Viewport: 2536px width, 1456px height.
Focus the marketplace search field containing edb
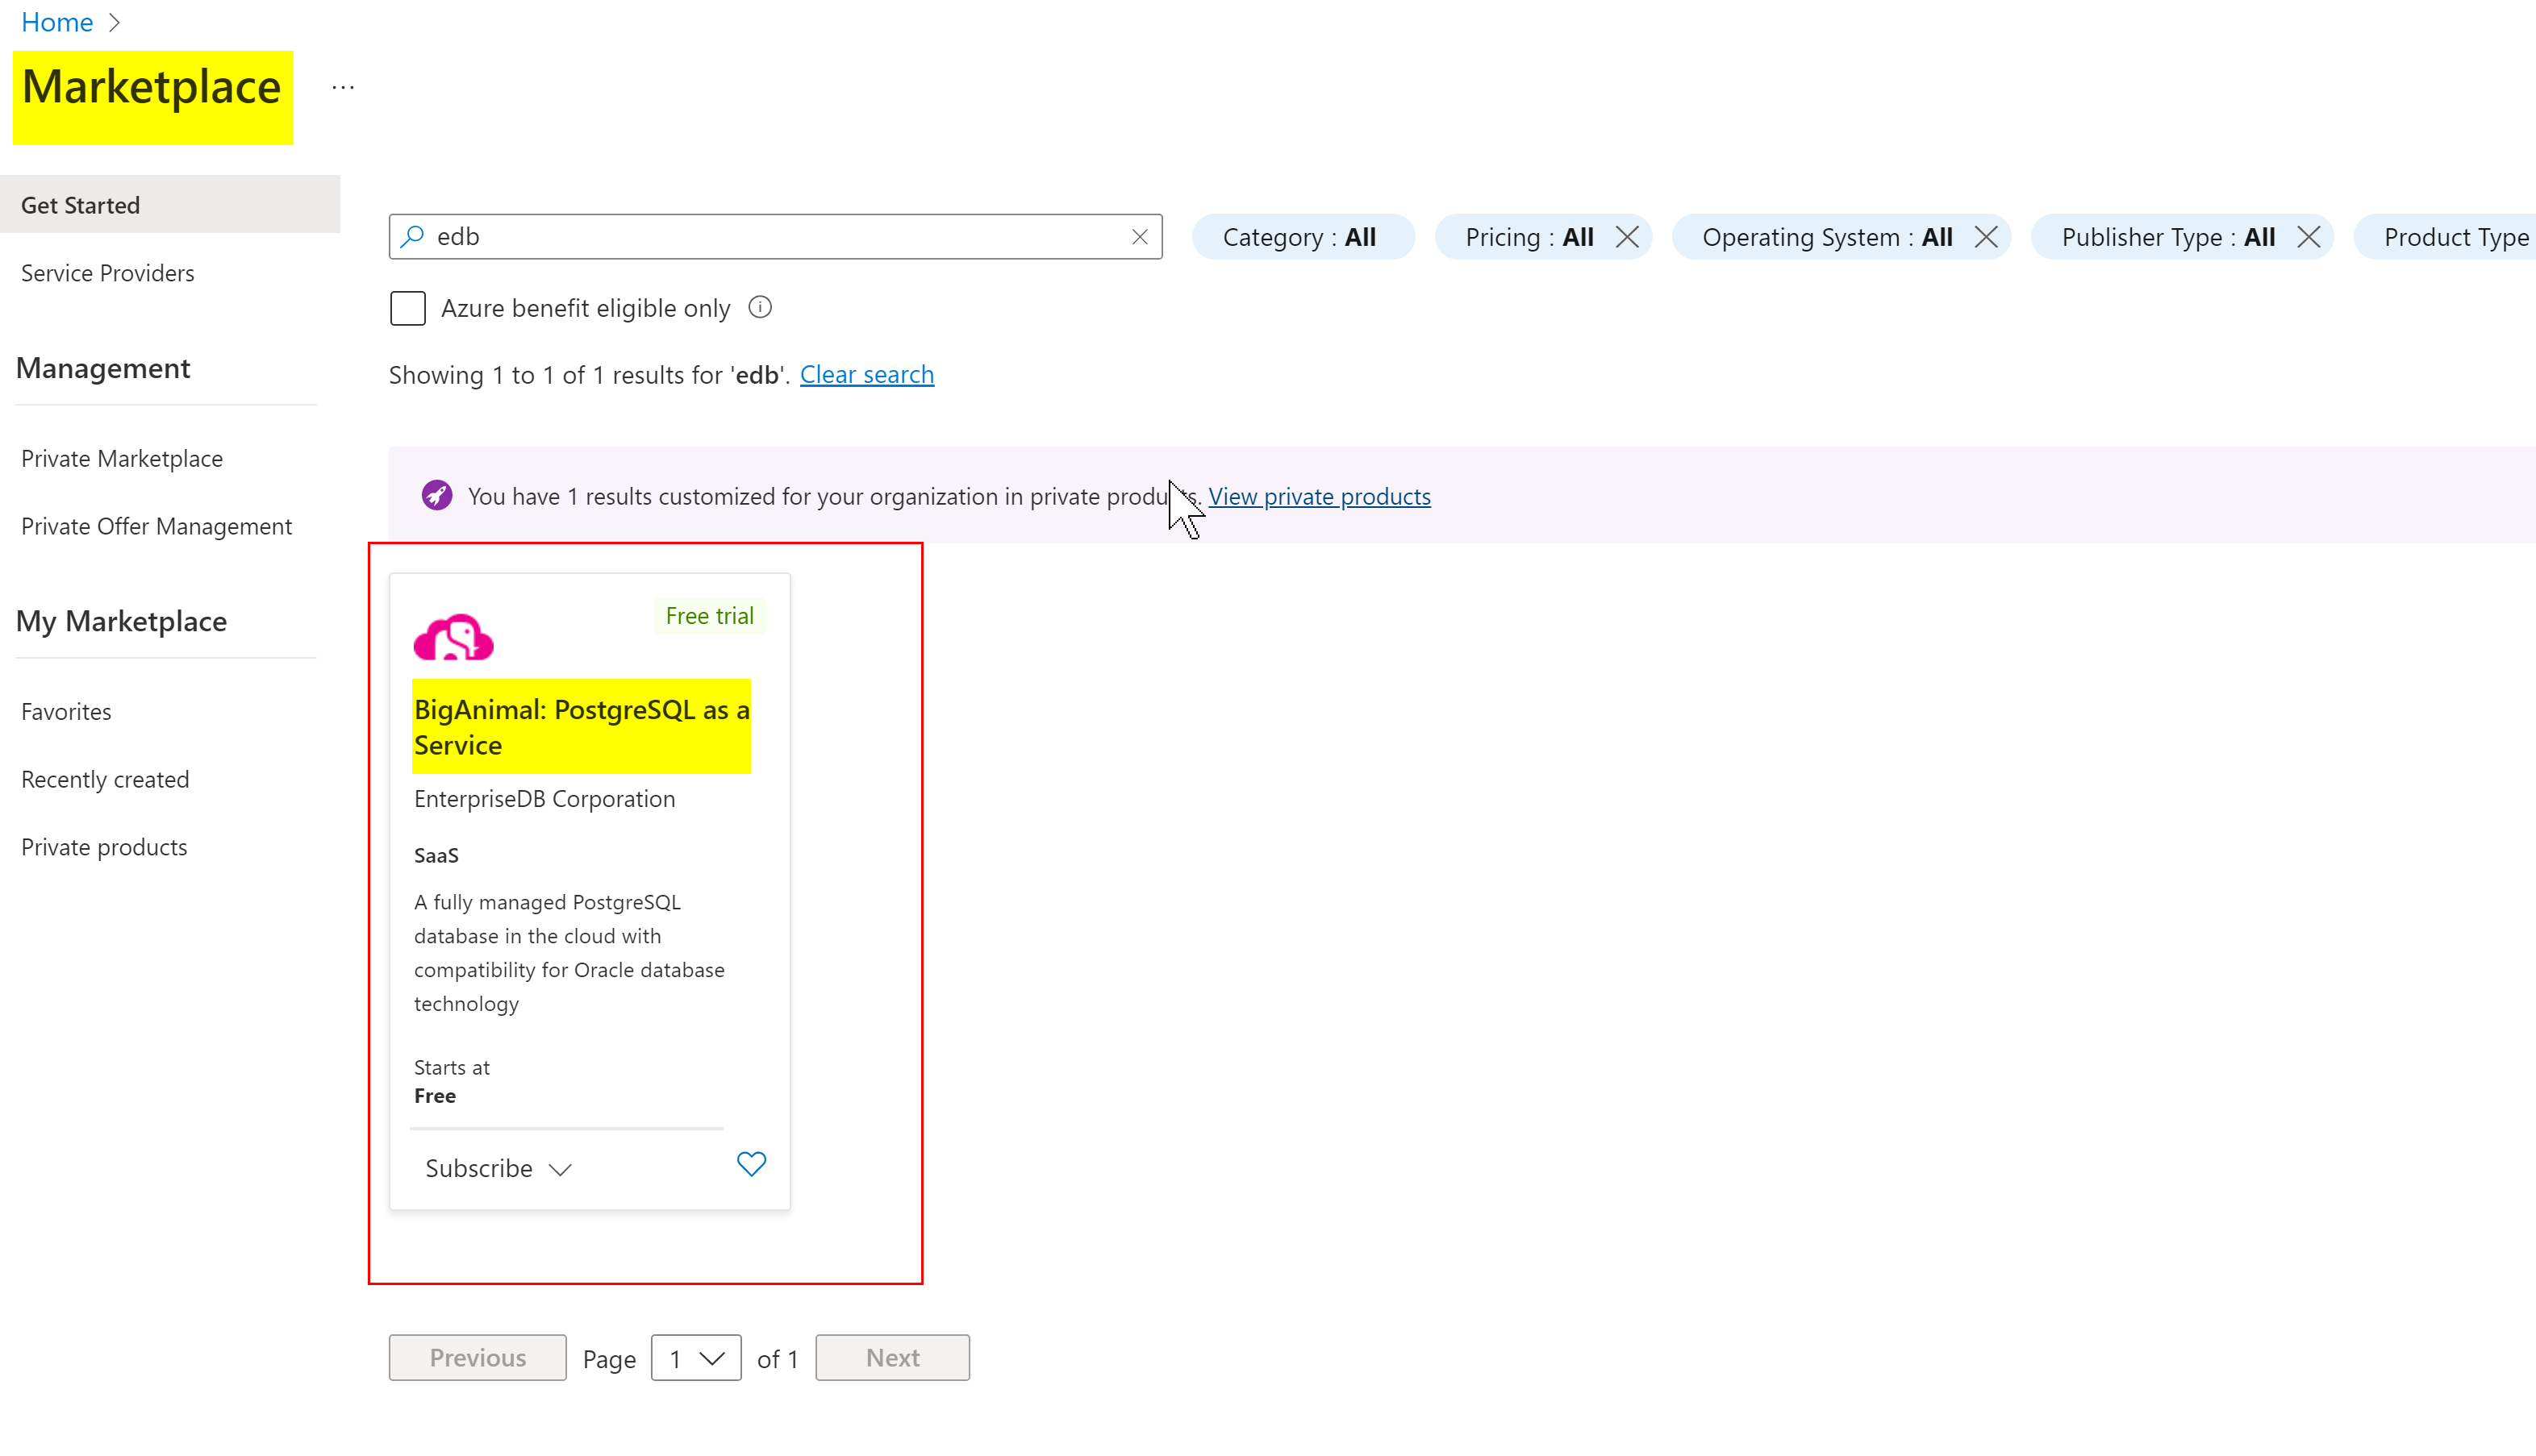(x=775, y=237)
